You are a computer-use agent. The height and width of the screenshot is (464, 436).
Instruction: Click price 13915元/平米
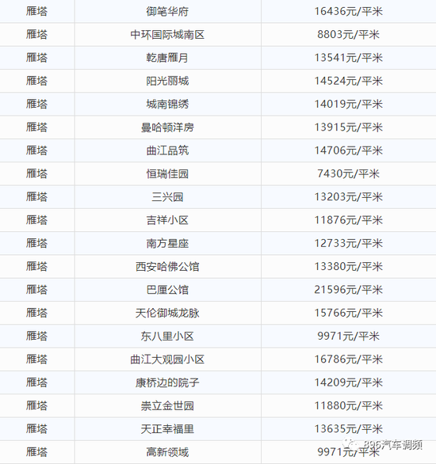click(x=348, y=127)
